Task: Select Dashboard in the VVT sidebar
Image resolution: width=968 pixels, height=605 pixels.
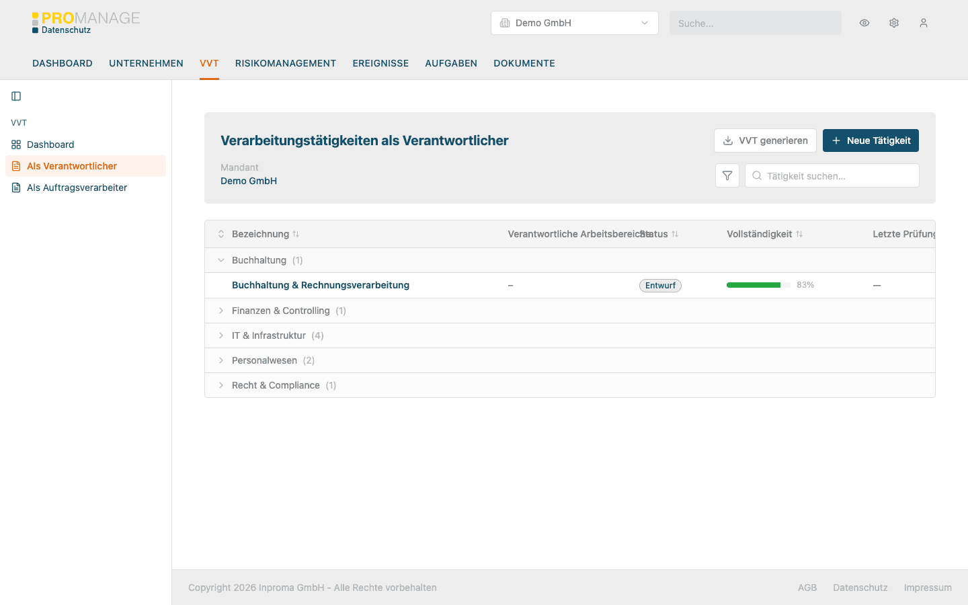Action: (85, 145)
